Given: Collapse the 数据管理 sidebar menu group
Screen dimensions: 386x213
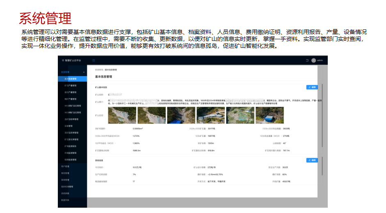Looking at the screenshot, I should (x=84, y=72).
